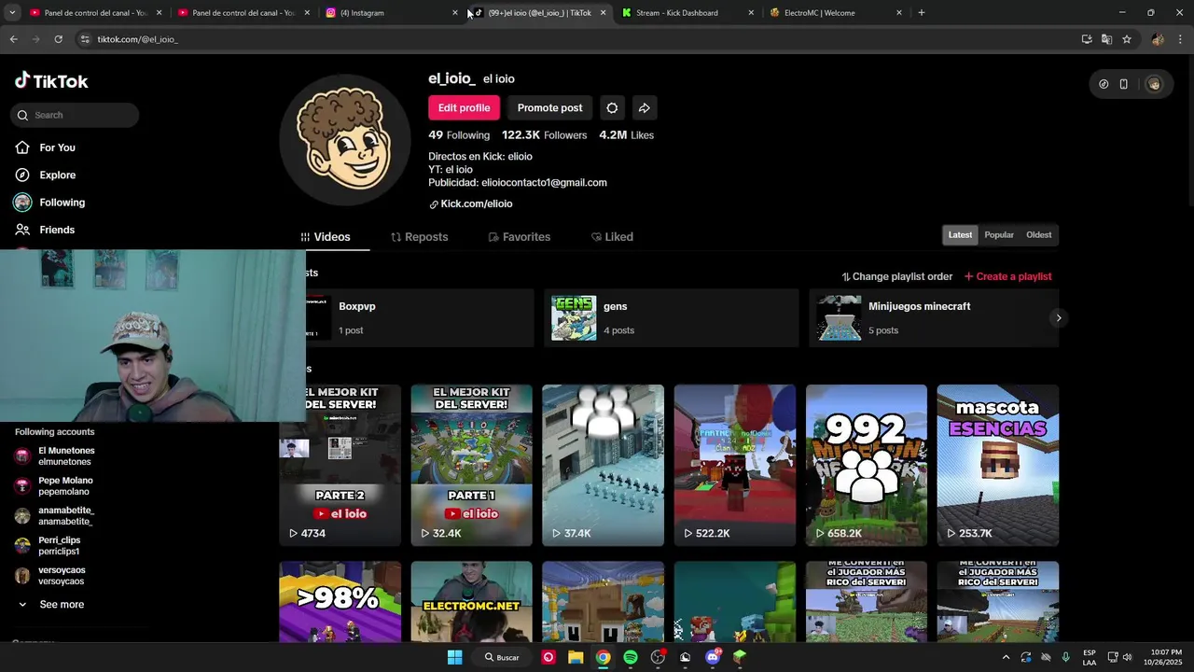Open Pepe Molano following account

(x=56, y=486)
